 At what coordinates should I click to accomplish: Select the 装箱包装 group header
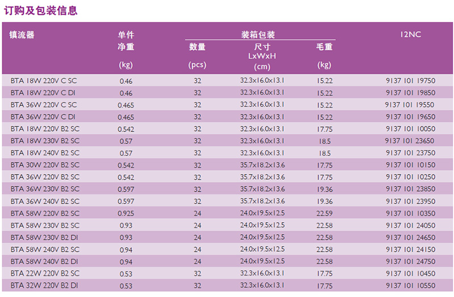point(258,35)
